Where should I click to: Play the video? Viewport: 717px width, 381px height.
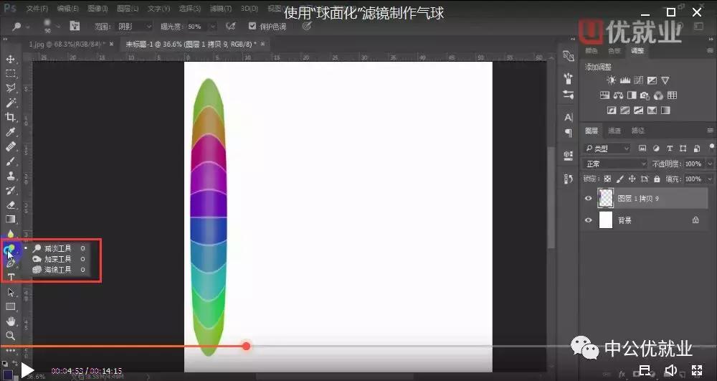[27, 370]
